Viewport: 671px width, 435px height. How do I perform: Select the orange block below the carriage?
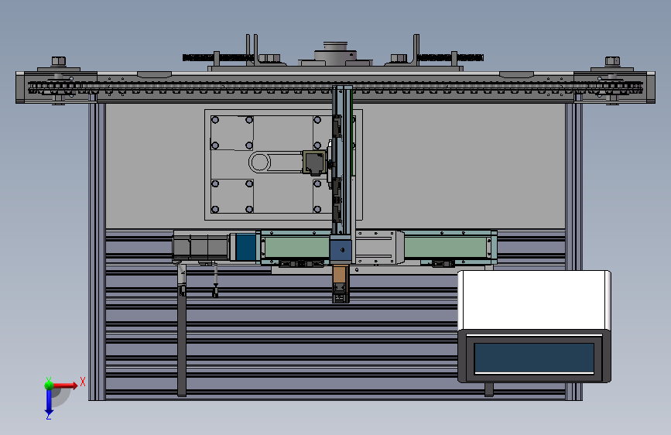pyautogui.click(x=340, y=275)
